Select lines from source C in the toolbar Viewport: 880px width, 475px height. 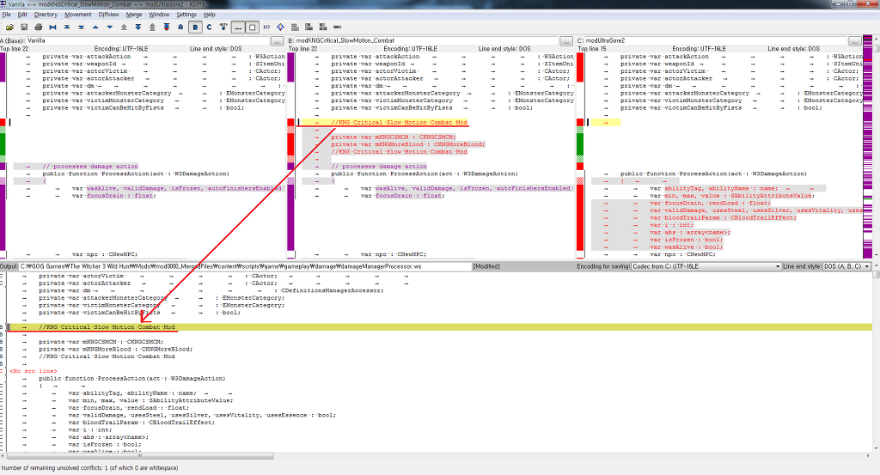click(210, 27)
